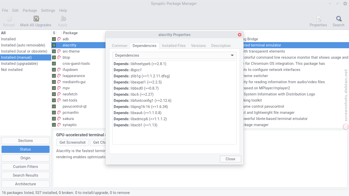Click the Status filter button
349x196 pixels.
[x=26, y=149]
